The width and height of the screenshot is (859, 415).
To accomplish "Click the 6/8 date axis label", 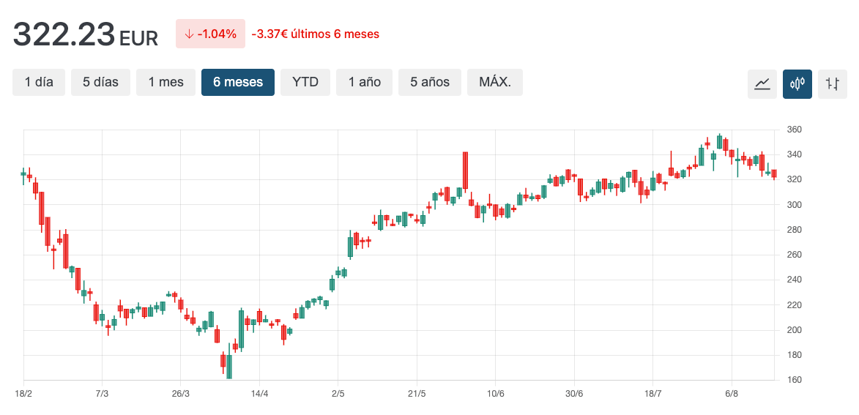I will coord(732,394).
